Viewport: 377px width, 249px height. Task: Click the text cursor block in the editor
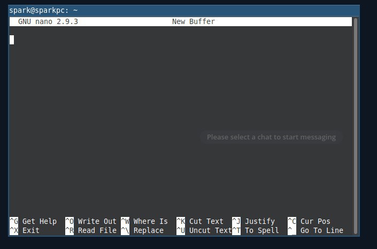coord(12,40)
